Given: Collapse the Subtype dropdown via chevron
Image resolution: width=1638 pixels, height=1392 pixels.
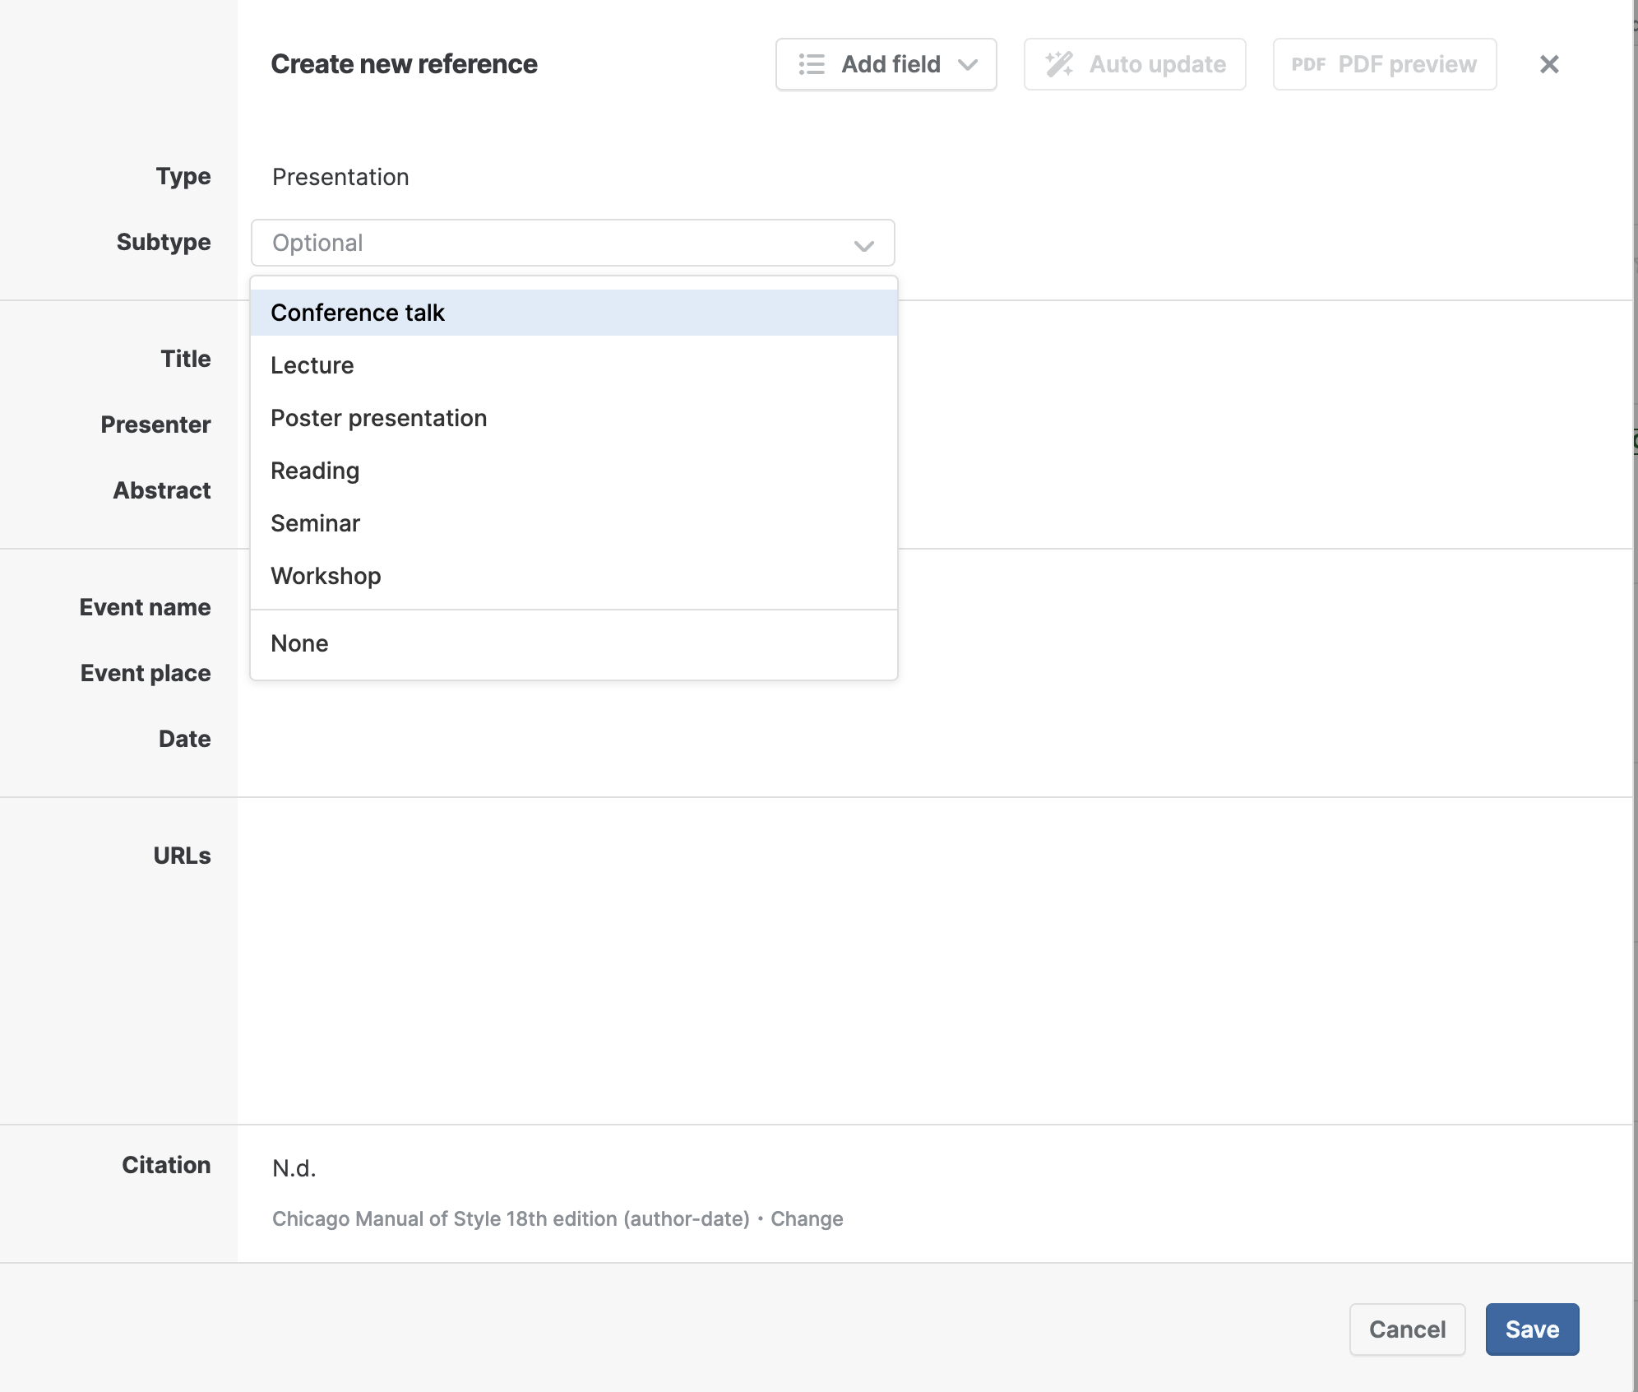Looking at the screenshot, I should coord(863,245).
